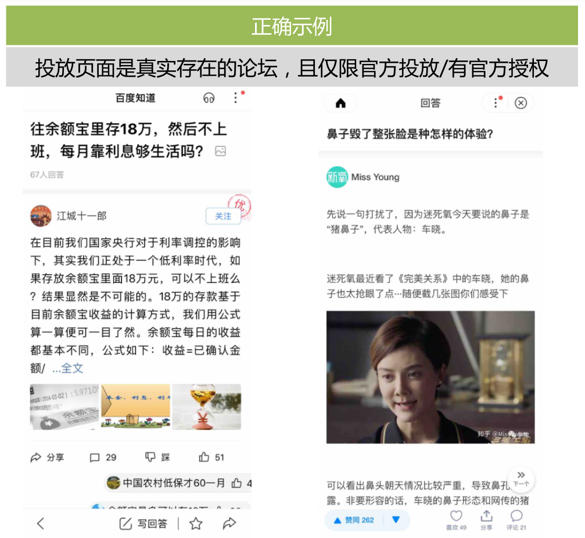Tap the star favorite icon in bottom bar
This screenshot has height=538, width=585.
coord(196,524)
